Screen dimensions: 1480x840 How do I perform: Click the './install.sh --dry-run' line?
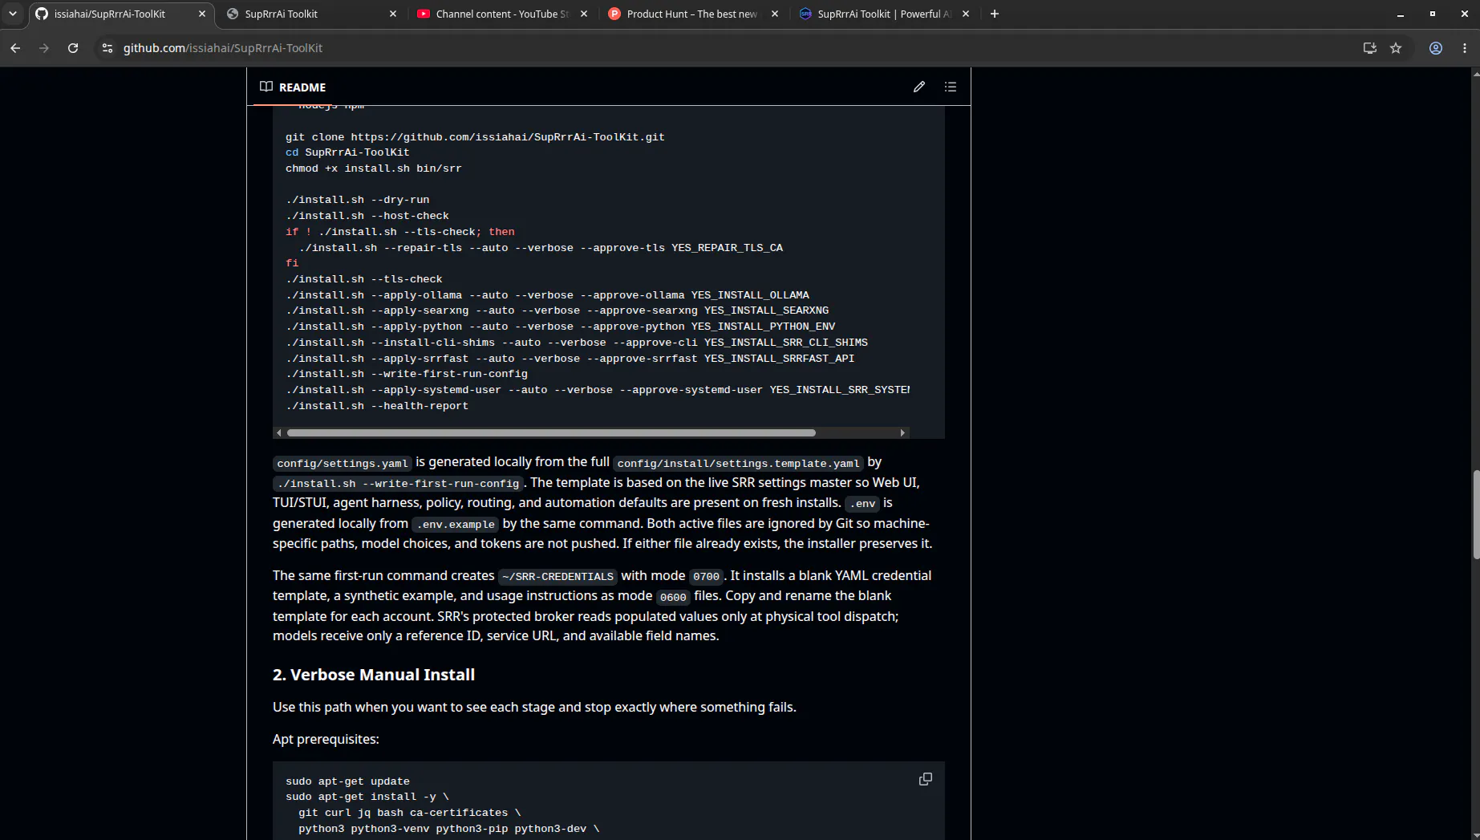[358, 200]
